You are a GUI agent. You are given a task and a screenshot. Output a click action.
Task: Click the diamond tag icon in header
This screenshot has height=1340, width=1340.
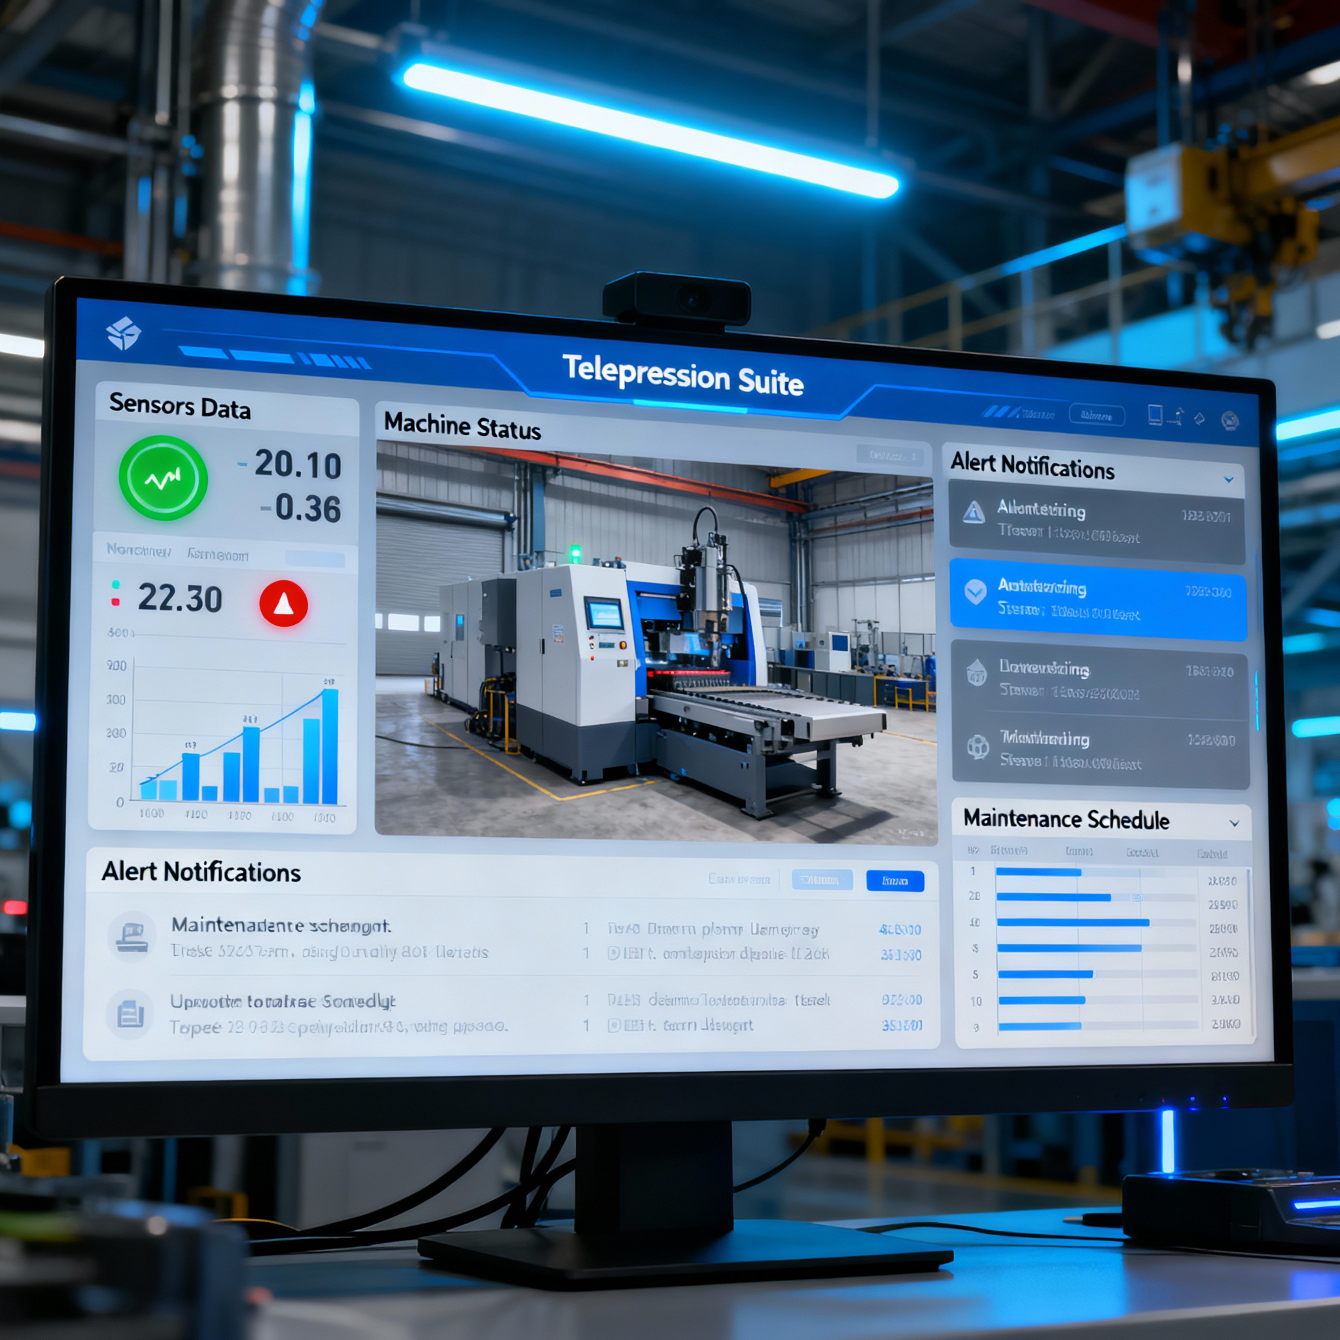1199,418
